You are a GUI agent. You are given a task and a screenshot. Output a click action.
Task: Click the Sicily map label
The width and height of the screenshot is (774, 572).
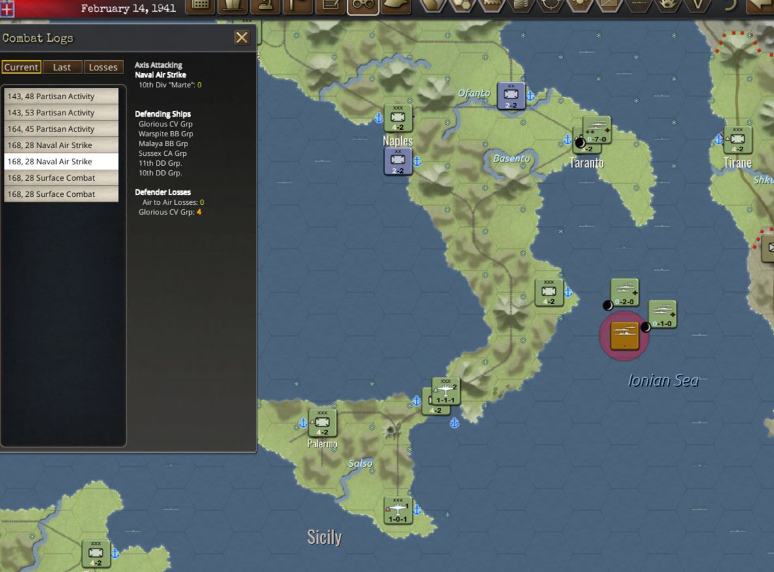pos(324,537)
